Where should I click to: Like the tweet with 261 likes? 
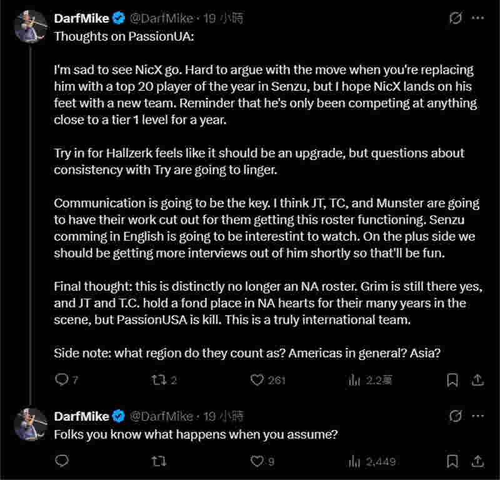click(257, 379)
